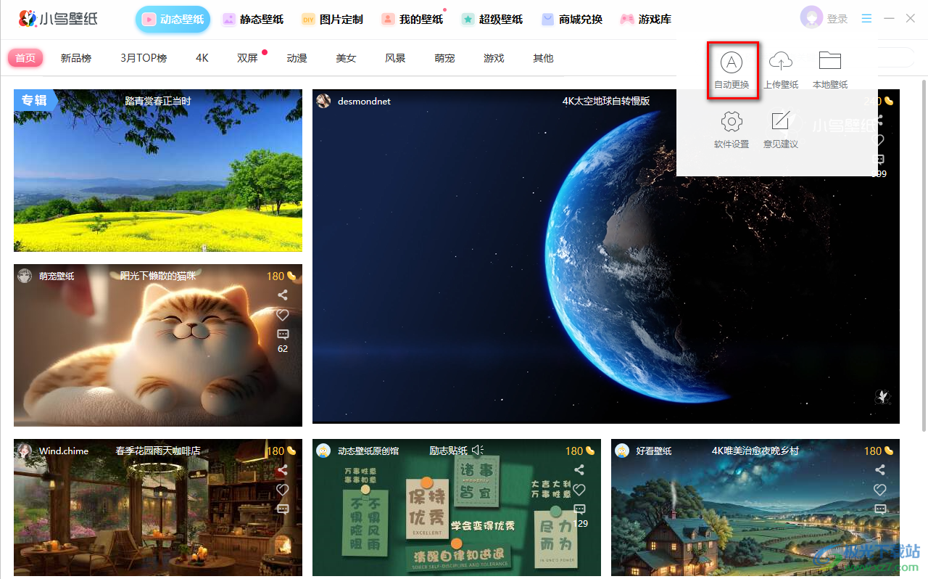Viewport: 928px width, 579px height.
Task: Select the 动漫 category
Action: tap(297, 58)
